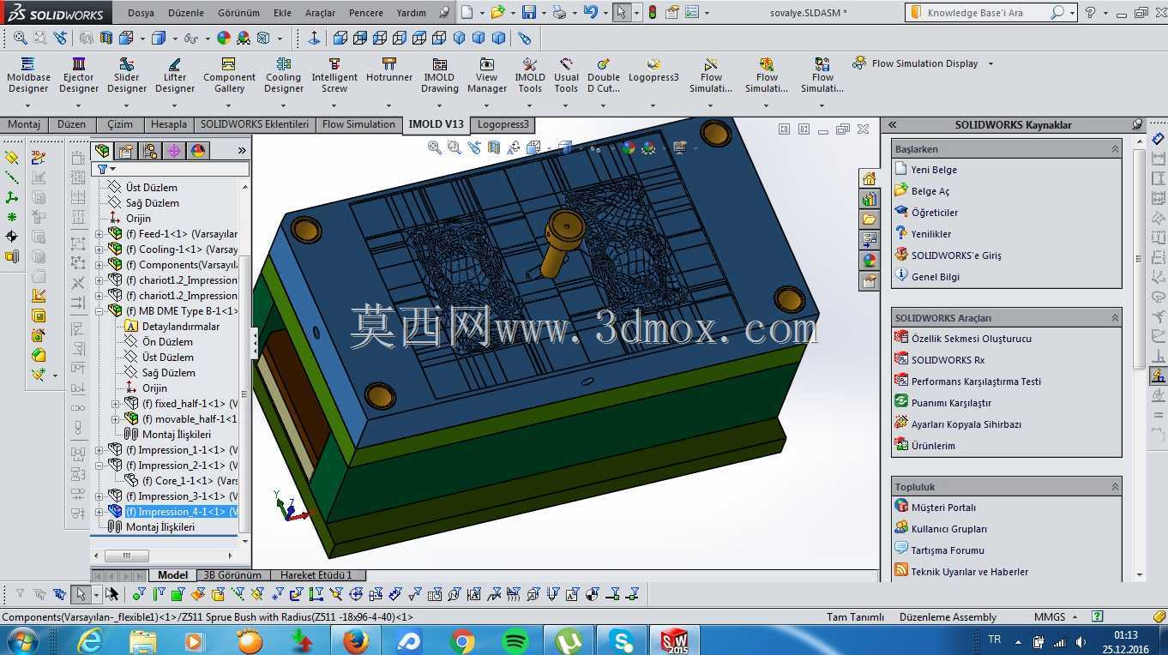The image size is (1168, 655).
Task: Click the Rebuild traffic light icon
Action: [652, 13]
